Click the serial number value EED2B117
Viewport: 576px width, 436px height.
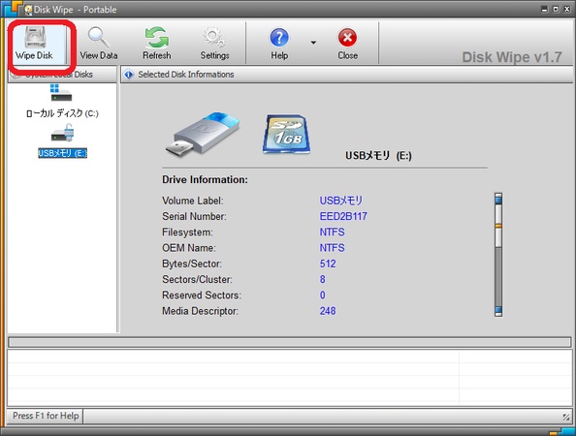pos(343,216)
